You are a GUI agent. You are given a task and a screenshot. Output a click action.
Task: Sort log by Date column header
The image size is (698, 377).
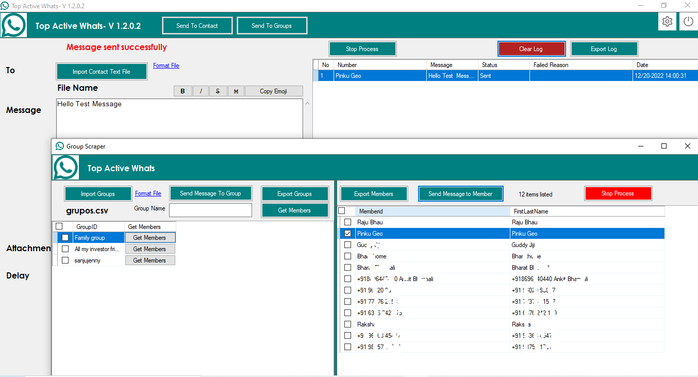(x=665, y=65)
